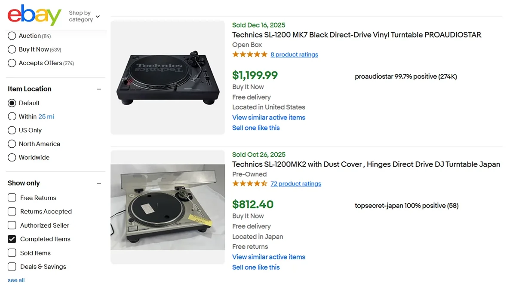
Task: Collapse the Show only section
Action: (99, 183)
